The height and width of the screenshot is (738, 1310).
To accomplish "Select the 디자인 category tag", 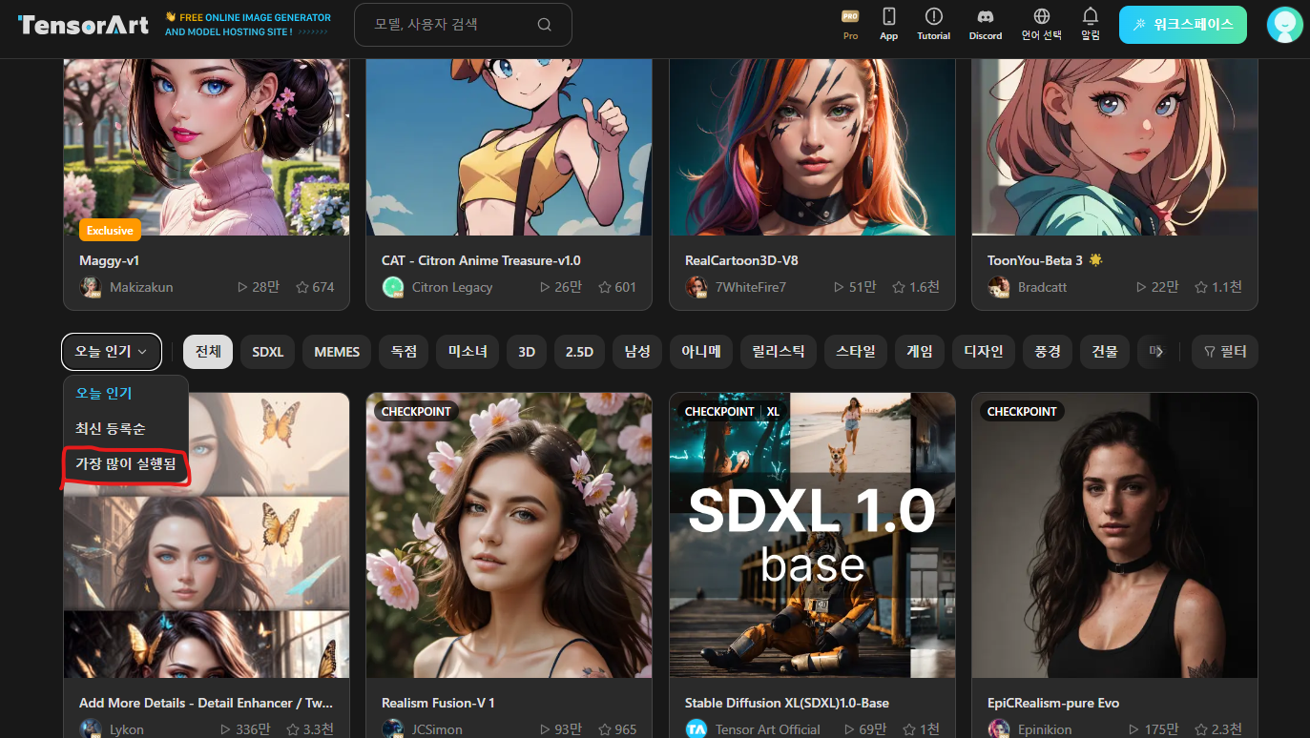I will click(984, 352).
